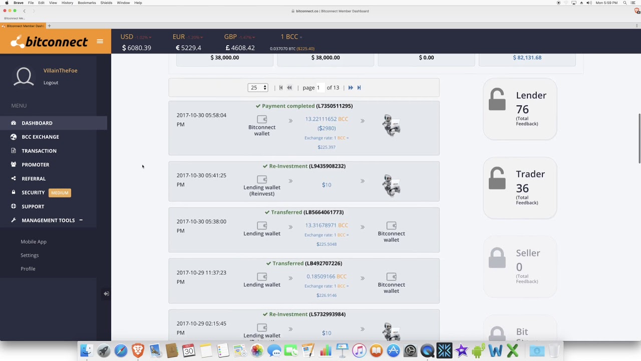Open the Brave browser icon in Dock

coord(138,350)
